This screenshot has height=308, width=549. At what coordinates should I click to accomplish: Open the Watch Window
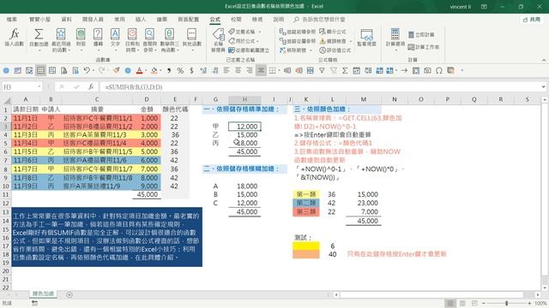click(366, 38)
